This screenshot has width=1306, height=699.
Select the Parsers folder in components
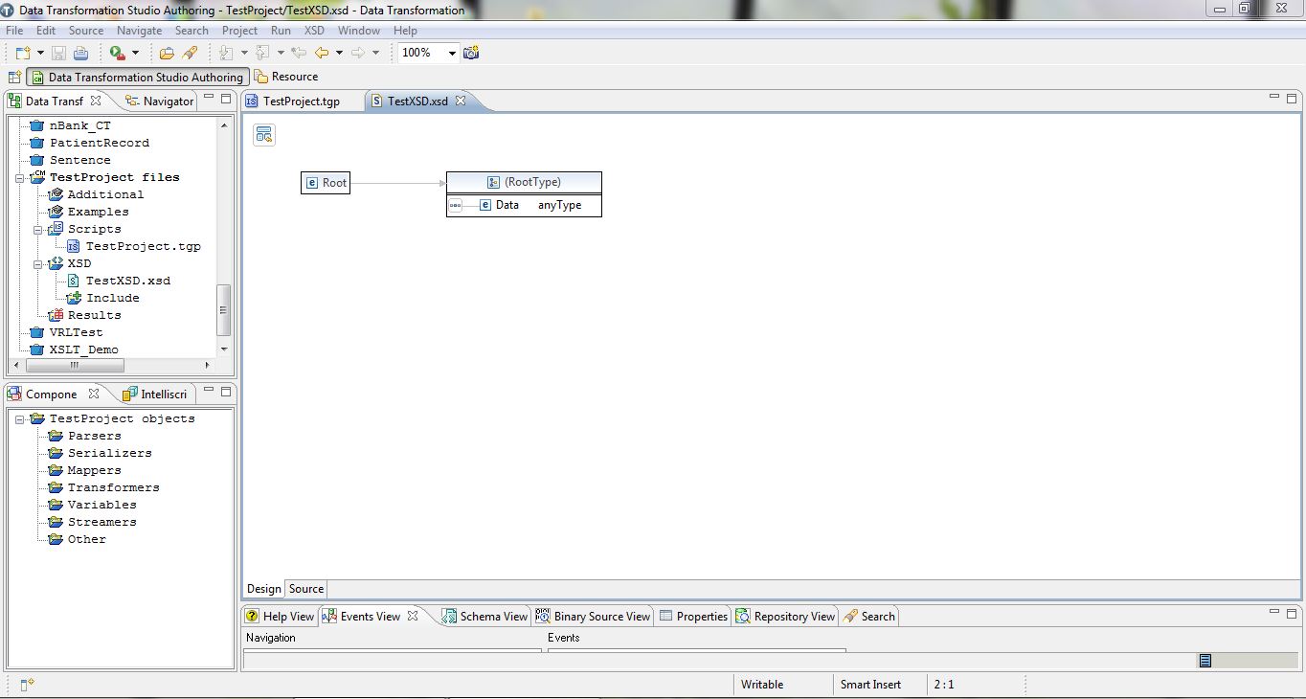[x=95, y=436]
